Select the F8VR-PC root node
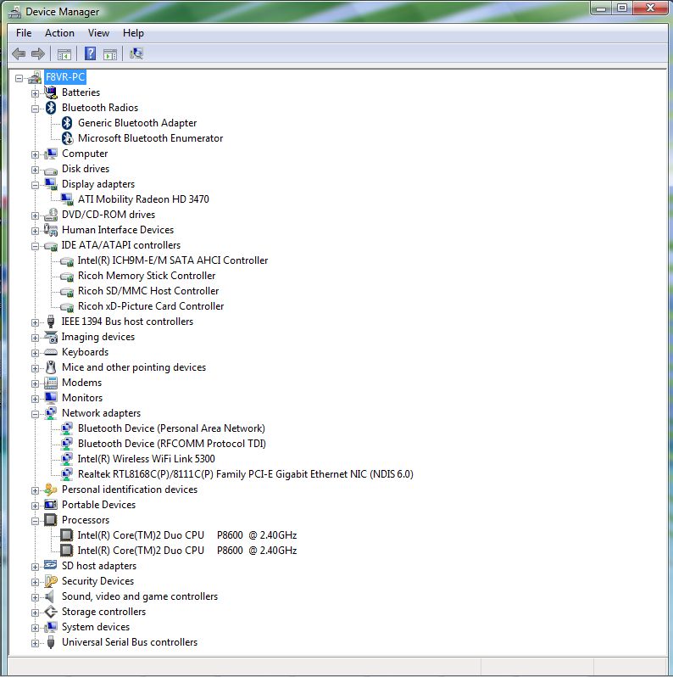 [65, 77]
